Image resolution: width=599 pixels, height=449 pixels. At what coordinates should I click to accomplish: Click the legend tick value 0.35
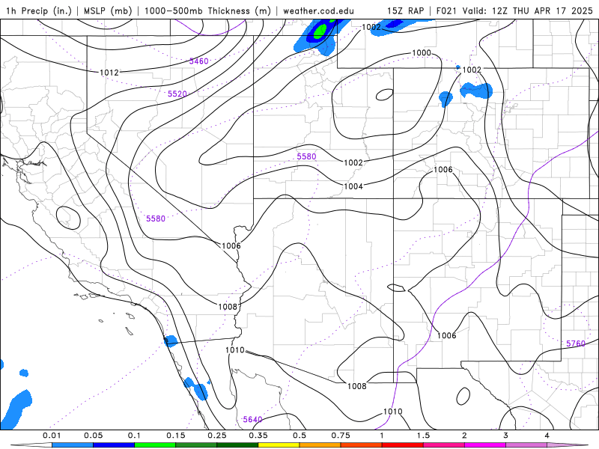(258, 436)
